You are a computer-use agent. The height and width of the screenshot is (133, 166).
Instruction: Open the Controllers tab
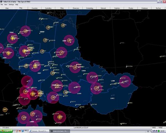(48, 8)
